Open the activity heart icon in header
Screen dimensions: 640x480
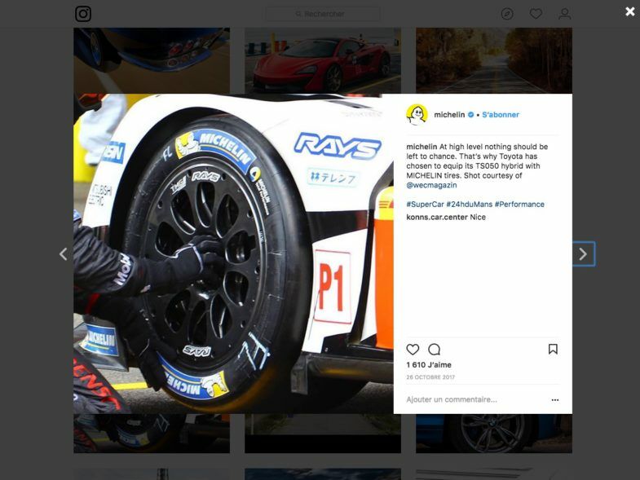[x=536, y=14]
